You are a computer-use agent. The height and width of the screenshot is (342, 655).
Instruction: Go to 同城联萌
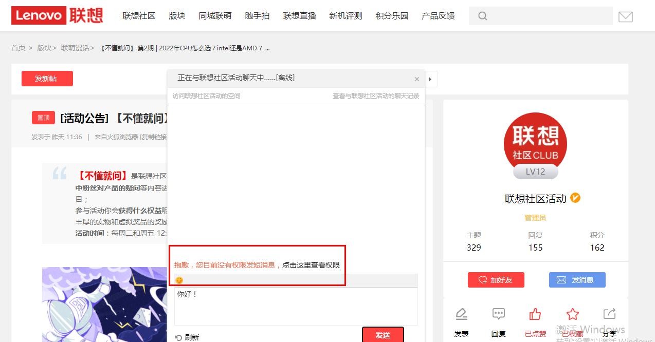point(215,16)
